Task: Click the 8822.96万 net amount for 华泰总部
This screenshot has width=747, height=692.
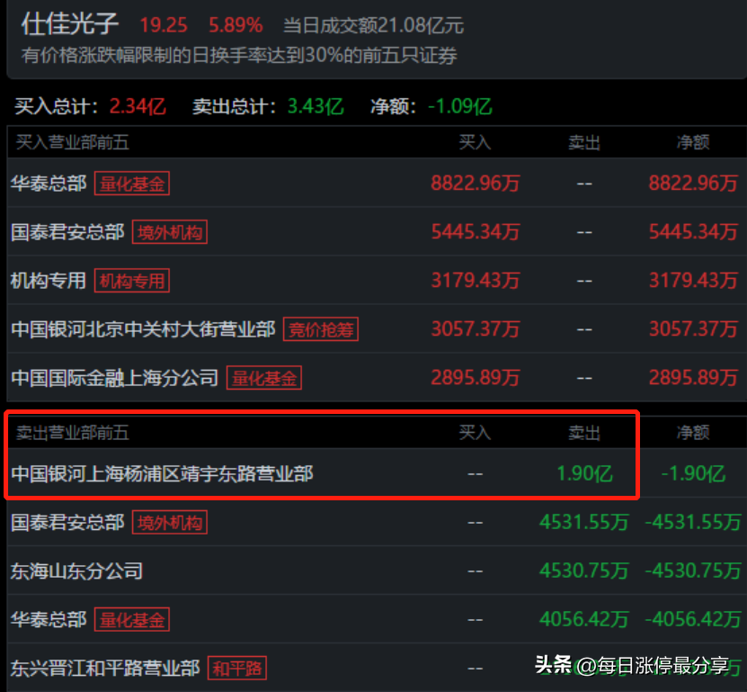Action: (693, 184)
